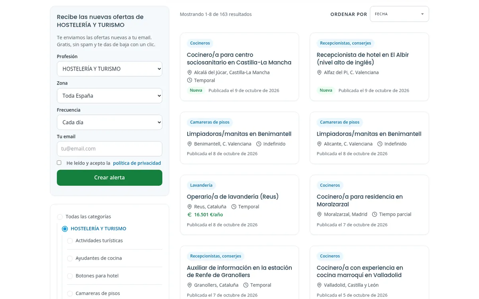The image size is (479, 299).
Task: Click 'Camareras de pisos' tag on Benimantell-located card
Action: point(210,122)
